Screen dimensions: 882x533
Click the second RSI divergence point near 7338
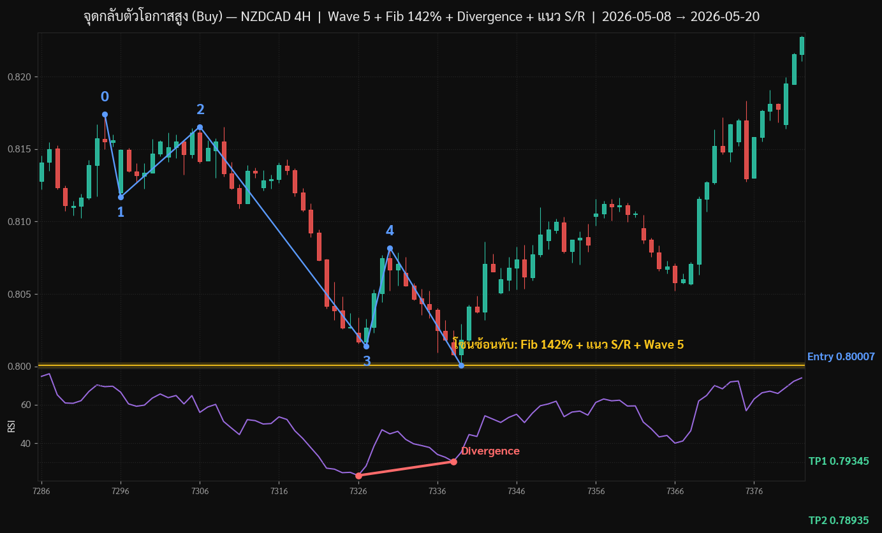(453, 462)
